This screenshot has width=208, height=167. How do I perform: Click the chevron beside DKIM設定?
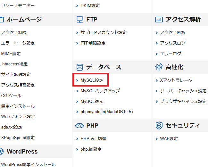pos(77,6)
